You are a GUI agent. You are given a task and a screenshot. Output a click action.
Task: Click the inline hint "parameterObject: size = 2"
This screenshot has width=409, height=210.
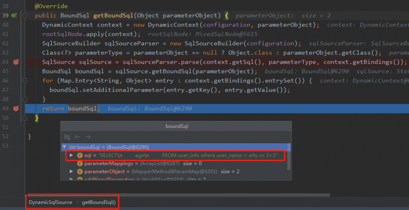point(283,16)
